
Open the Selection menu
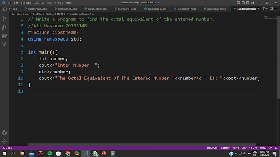(x=26, y=3)
